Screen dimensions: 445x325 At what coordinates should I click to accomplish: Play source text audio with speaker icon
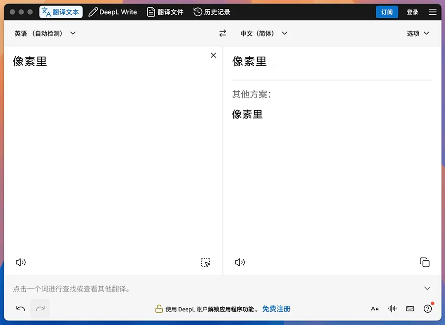(x=21, y=262)
